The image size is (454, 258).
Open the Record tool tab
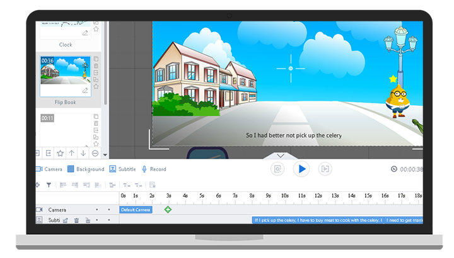tap(154, 169)
